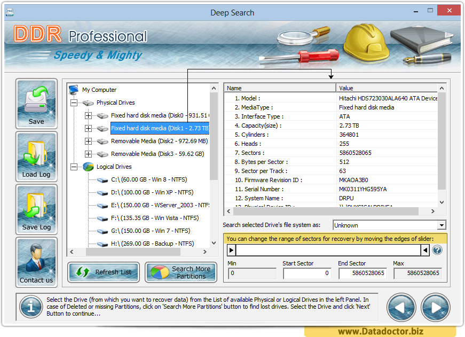Click the Name column header
Screen dimensions: 465x337
(280, 88)
